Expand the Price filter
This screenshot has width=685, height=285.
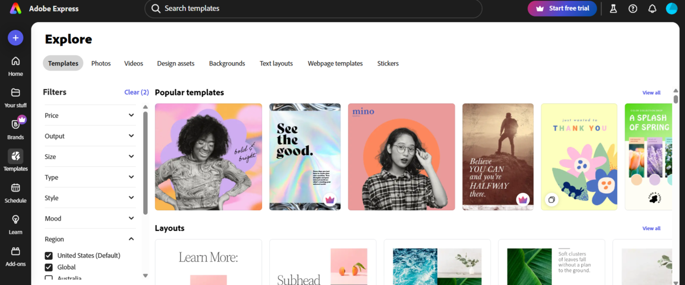tap(90, 115)
